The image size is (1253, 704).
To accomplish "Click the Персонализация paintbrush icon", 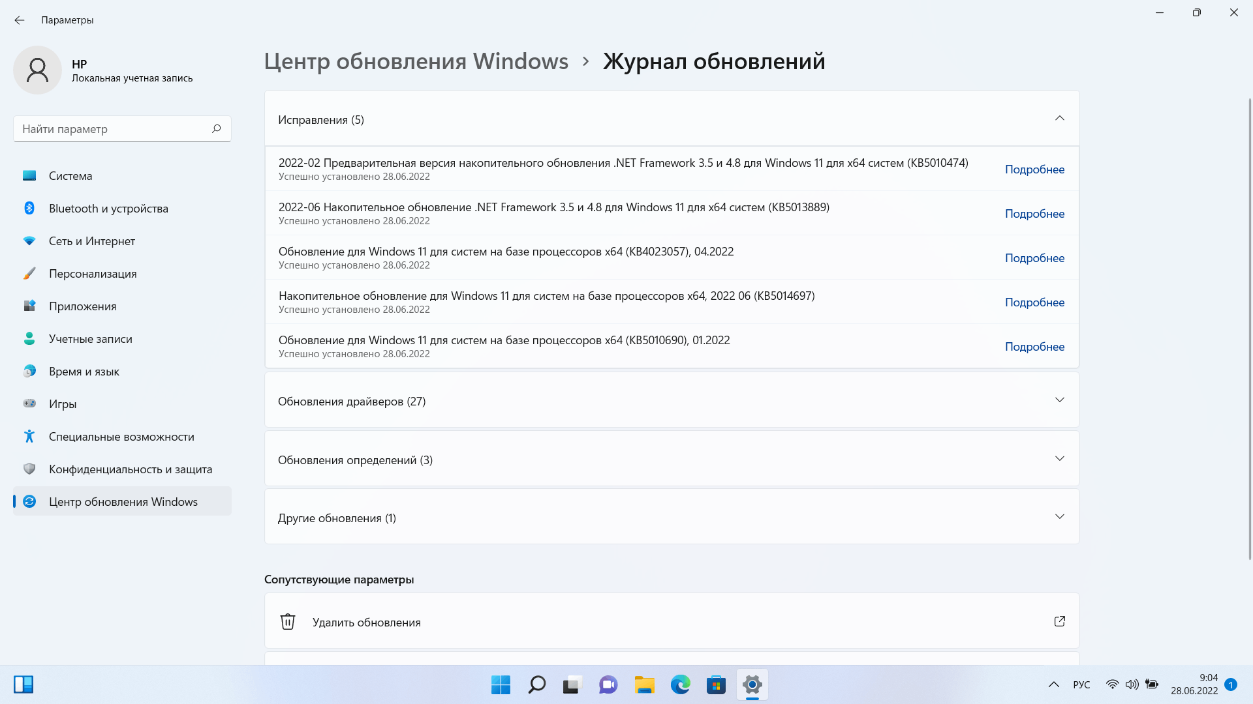I will (x=29, y=274).
